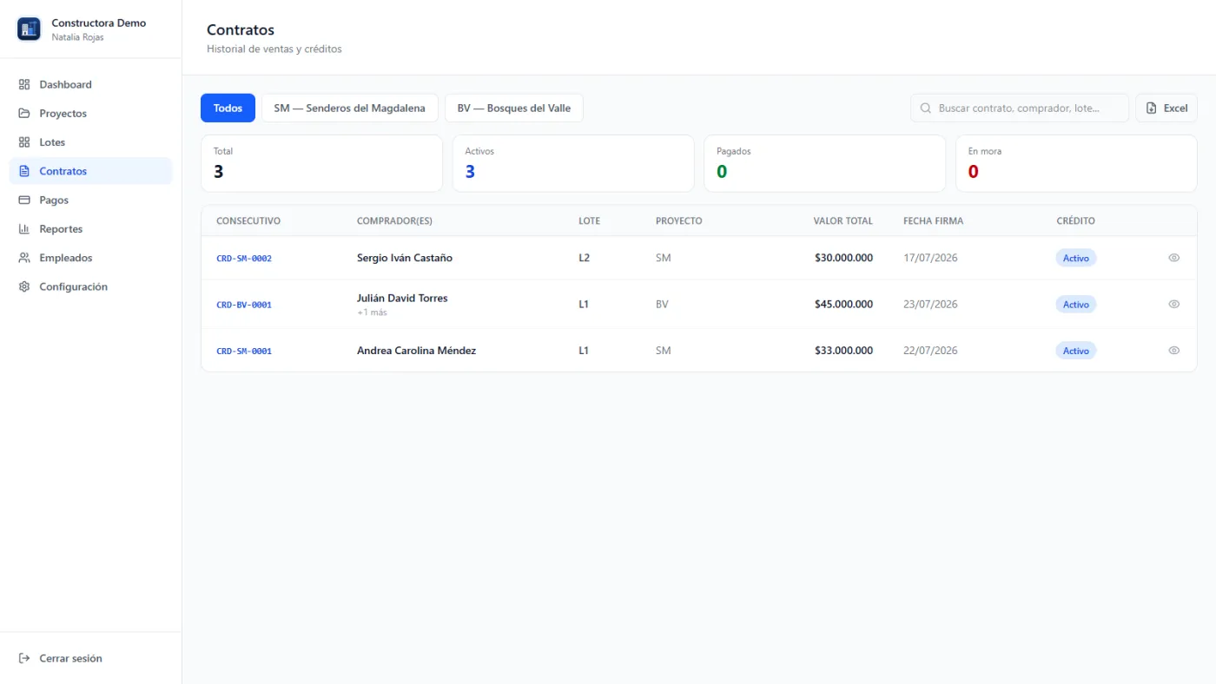The height and width of the screenshot is (684, 1216).
Task: Click the Dashboard grid icon in sidebar
Action: point(24,84)
